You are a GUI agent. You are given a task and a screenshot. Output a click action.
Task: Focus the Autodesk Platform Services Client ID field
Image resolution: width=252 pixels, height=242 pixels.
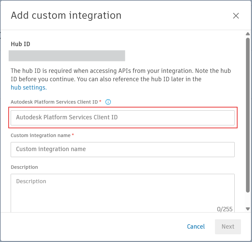(x=122, y=118)
